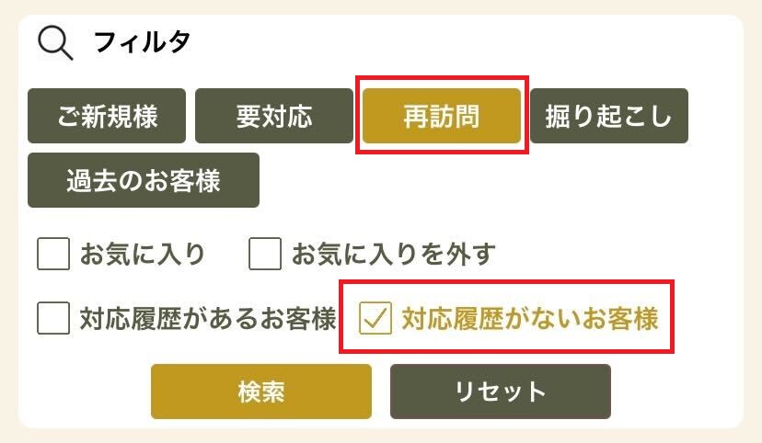The height and width of the screenshot is (443, 762).
Task: Toggle the empty box beside お気に入りを外す
Action: click(x=265, y=254)
